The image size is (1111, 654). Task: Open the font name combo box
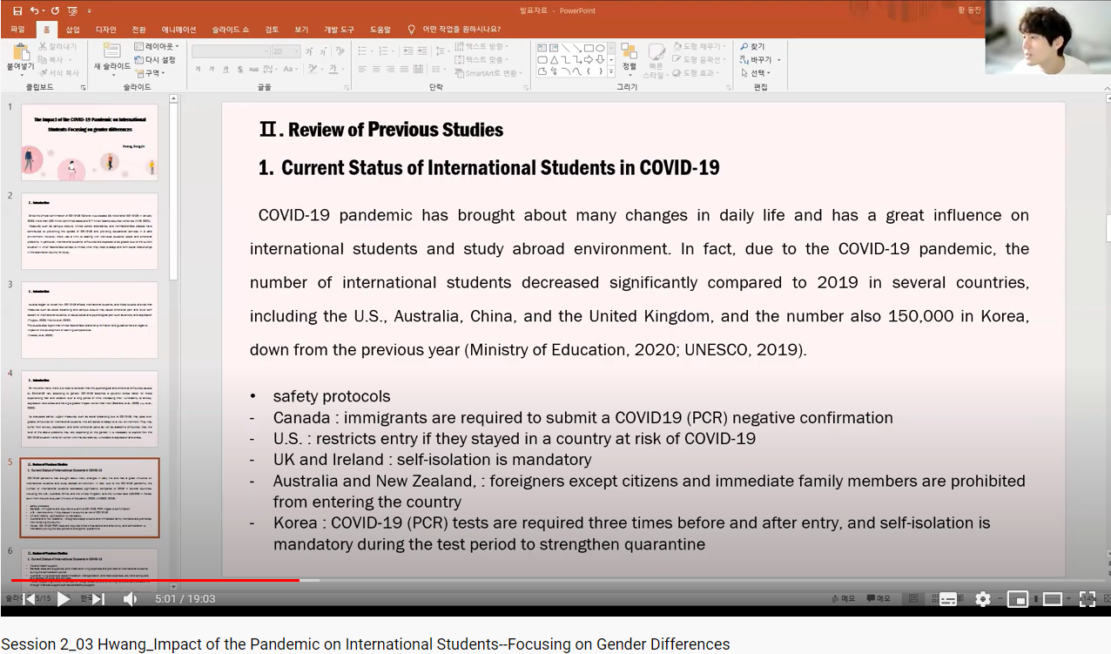pyautogui.click(x=230, y=51)
